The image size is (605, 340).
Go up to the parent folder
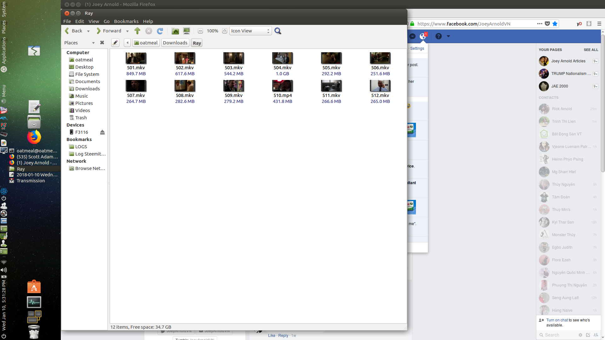coord(137,31)
